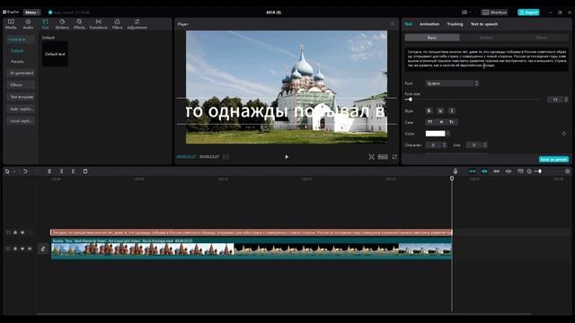The image size is (575, 323).
Task: Click Save as preset button
Action: [x=553, y=160]
